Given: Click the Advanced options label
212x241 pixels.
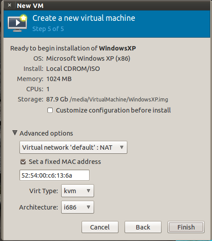Looking at the screenshot, I should coord(46,133).
